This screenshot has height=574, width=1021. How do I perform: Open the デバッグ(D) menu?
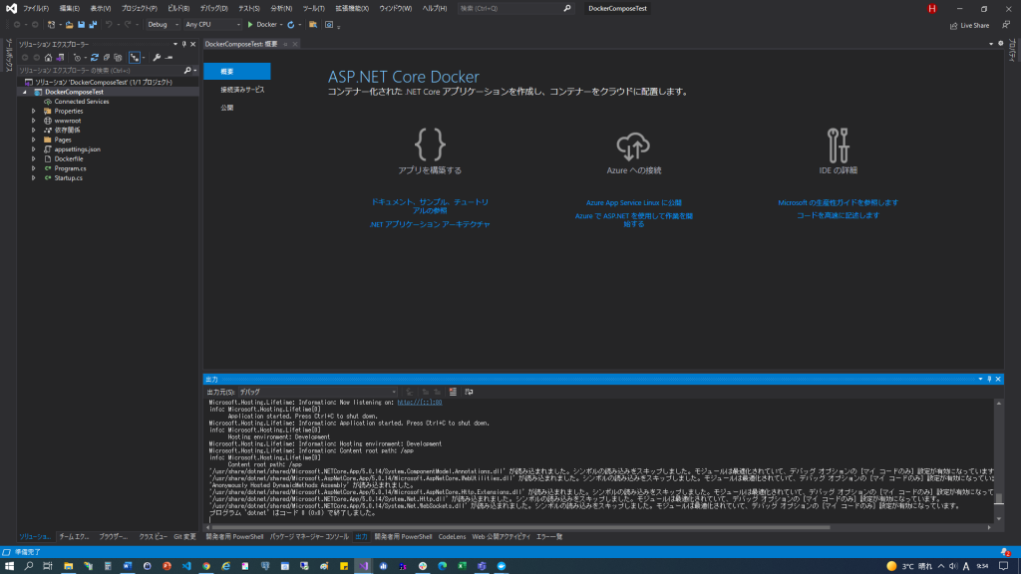pyautogui.click(x=213, y=8)
